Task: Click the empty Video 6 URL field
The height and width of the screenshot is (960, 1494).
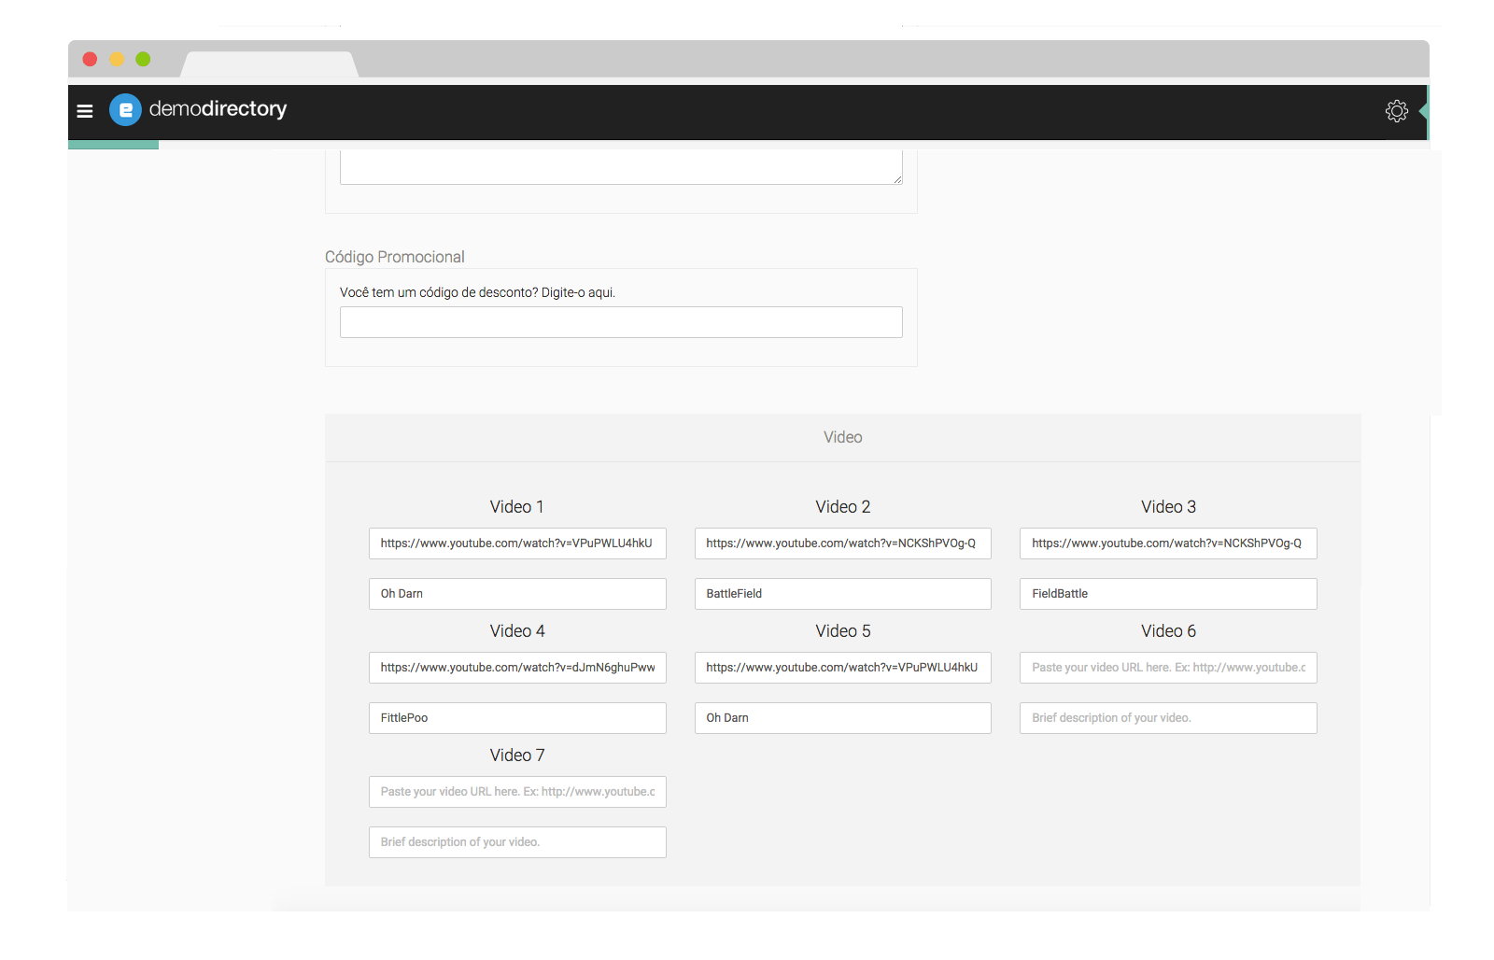Action: tap(1168, 668)
